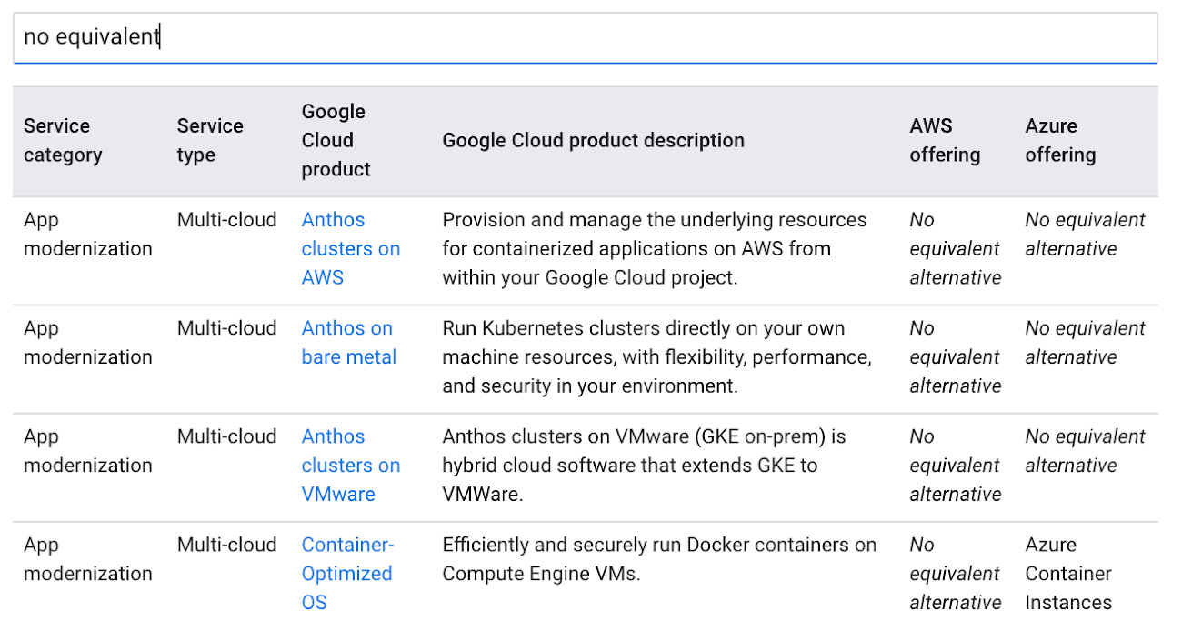The width and height of the screenshot is (1182, 621).
Task: Click AWS 'No equivalent alternative' in Anthos VMware row
Action: point(956,466)
